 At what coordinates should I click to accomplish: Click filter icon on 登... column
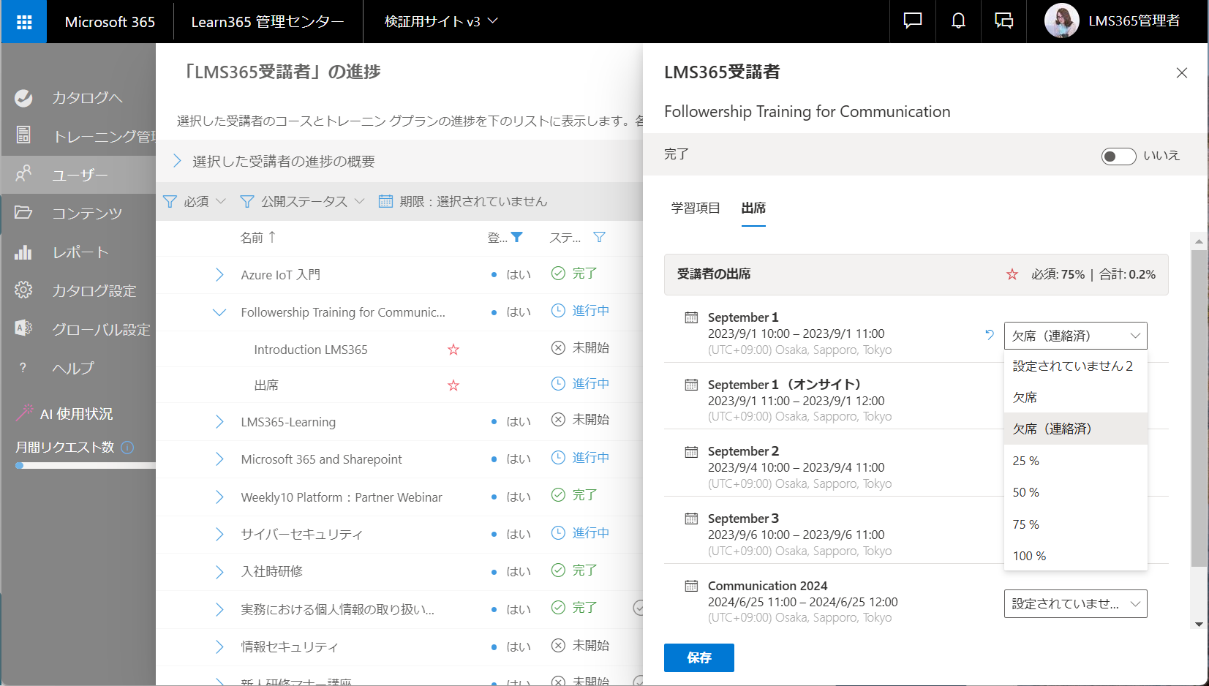(517, 237)
